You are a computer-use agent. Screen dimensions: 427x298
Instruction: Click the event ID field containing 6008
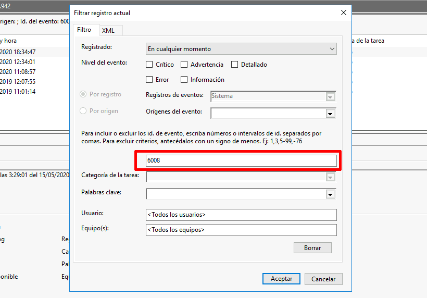pyautogui.click(x=241, y=160)
